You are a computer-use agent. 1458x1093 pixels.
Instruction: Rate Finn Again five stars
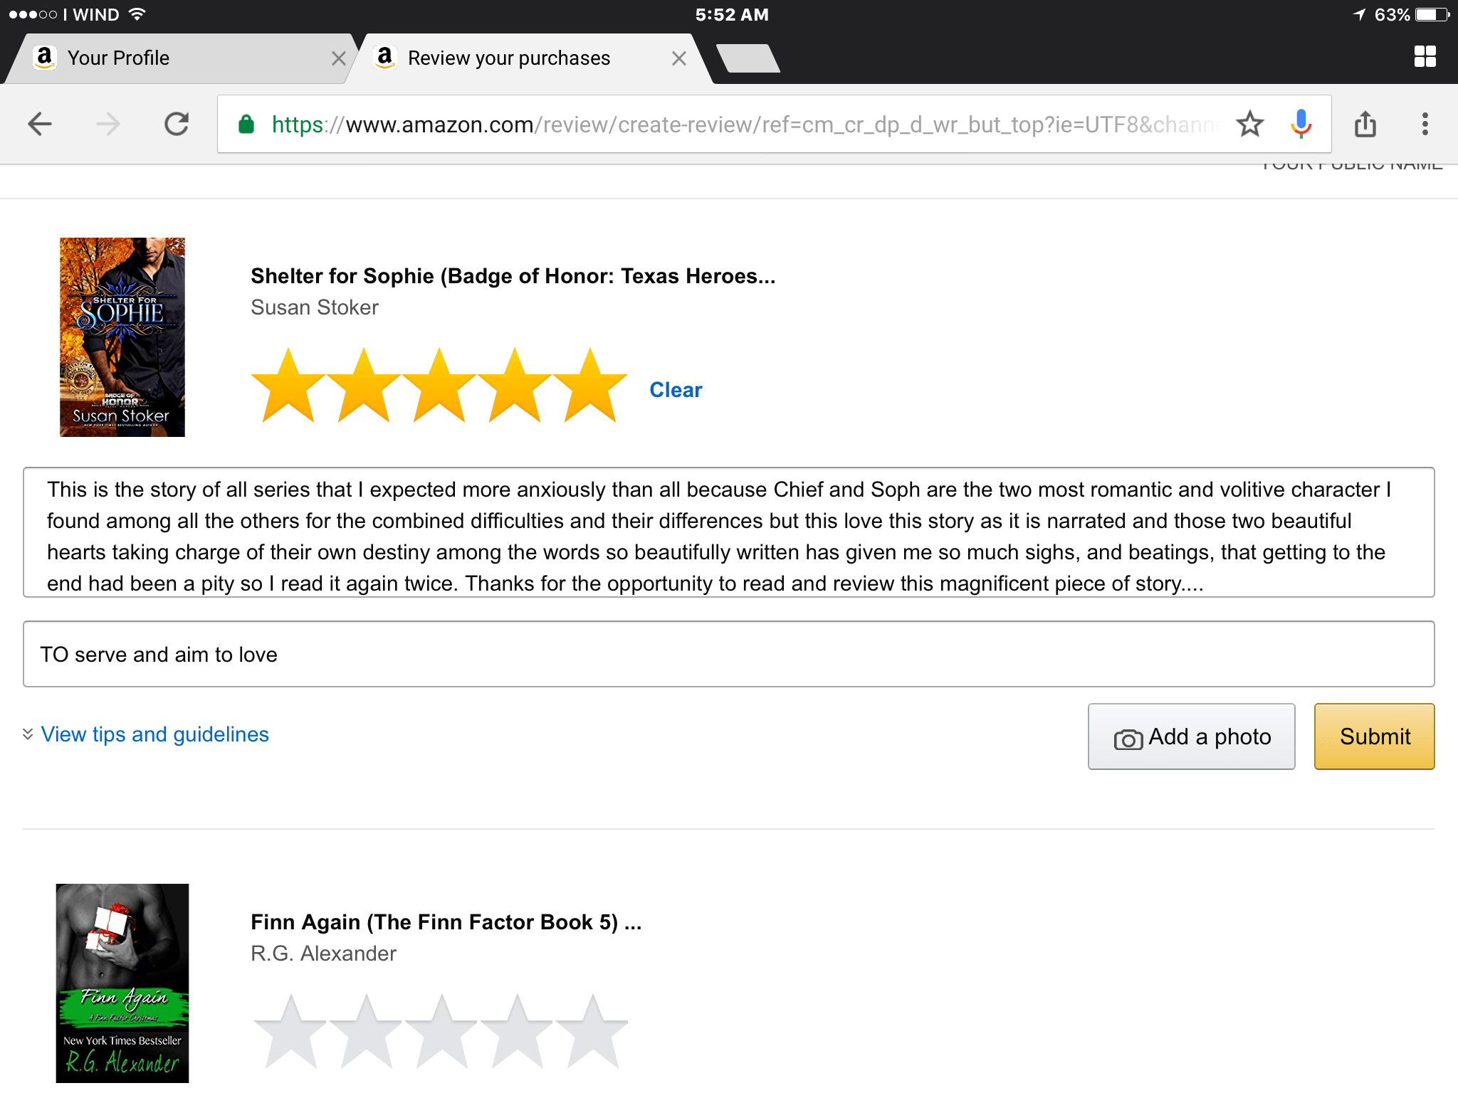point(592,1032)
